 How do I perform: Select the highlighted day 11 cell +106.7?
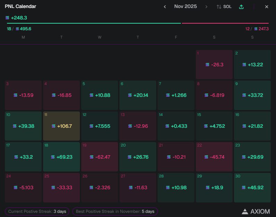coord(61,126)
